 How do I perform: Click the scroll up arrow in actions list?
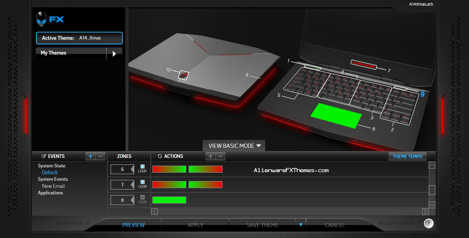(x=432, y=165)
